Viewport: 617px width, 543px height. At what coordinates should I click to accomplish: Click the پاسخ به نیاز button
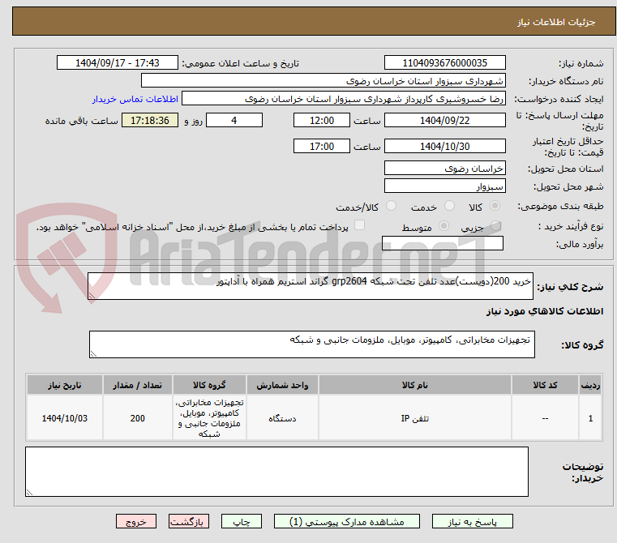tap(472, 521)
